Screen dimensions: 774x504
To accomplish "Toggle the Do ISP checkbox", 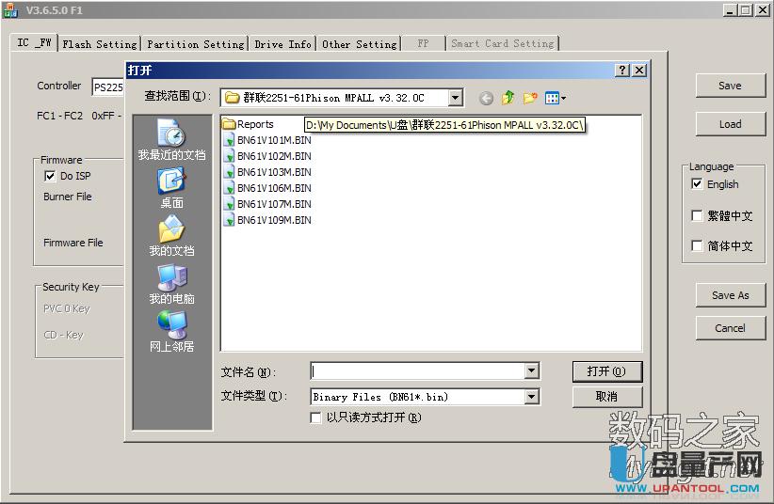I will (50, 176).
